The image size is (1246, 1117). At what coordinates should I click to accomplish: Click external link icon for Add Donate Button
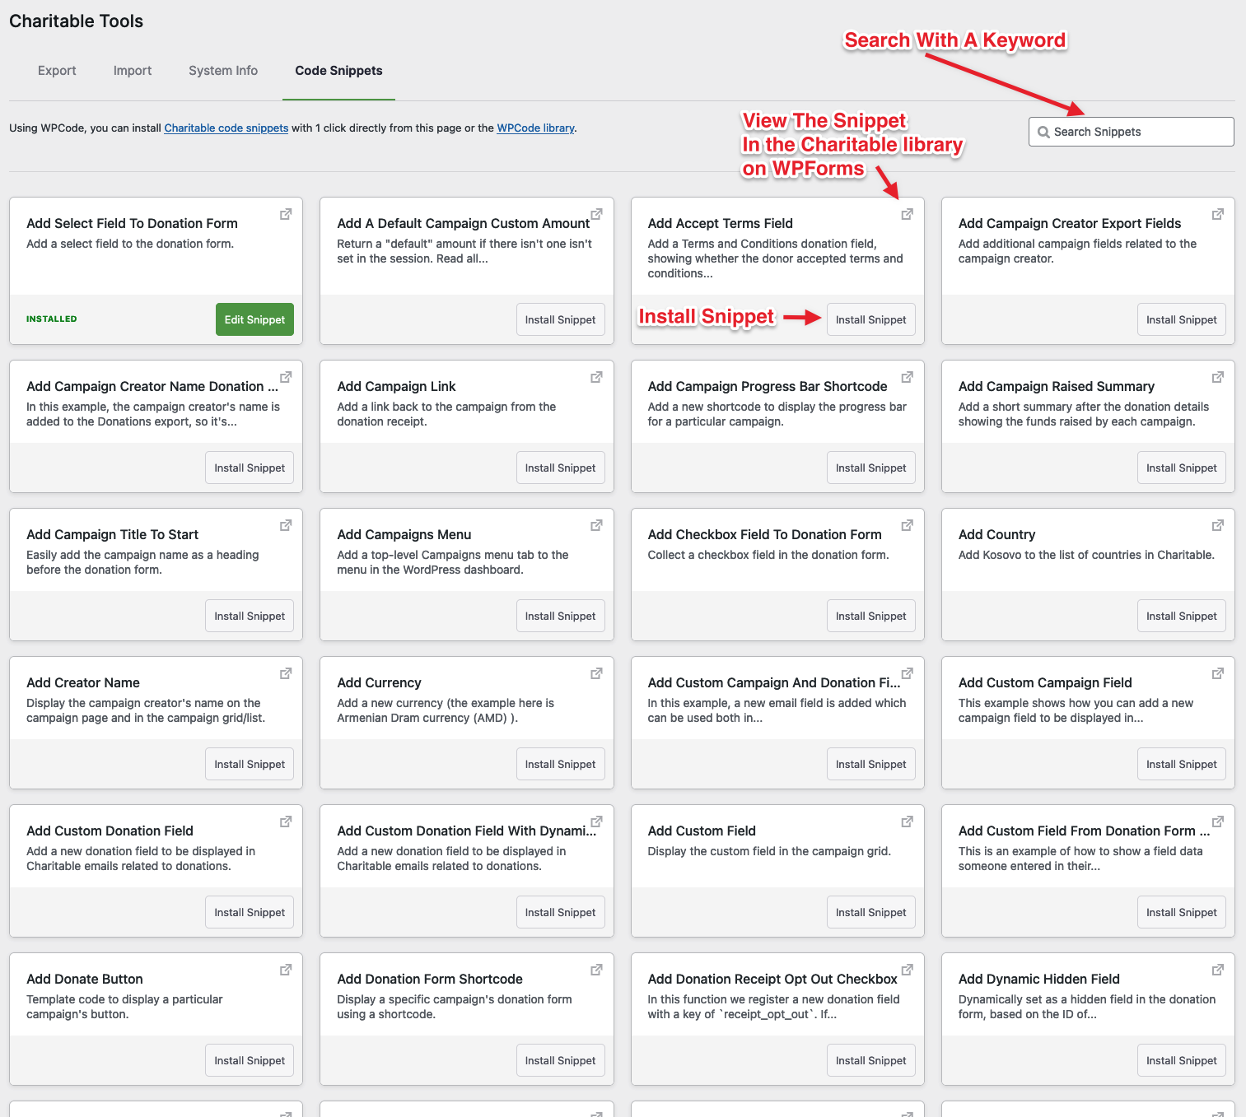(x=286, y=970)
